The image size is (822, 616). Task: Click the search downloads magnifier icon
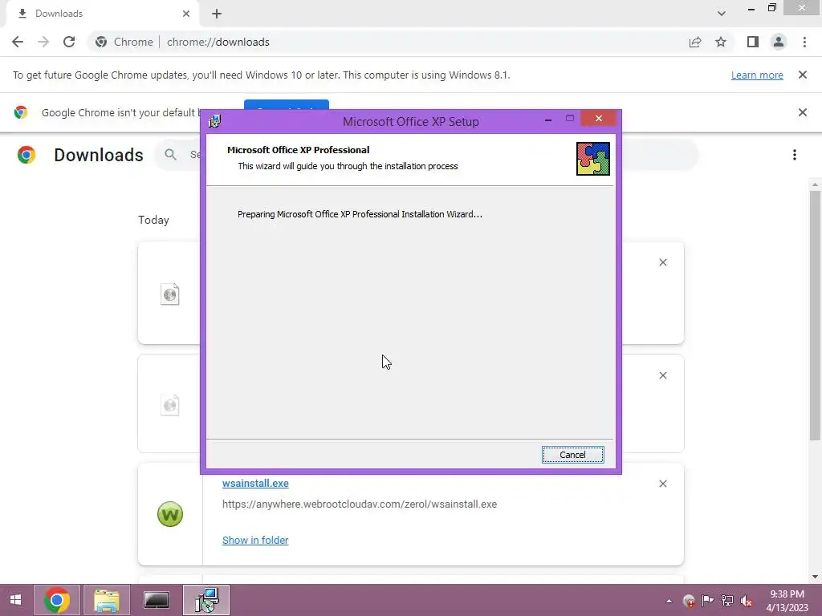point(170,155)
